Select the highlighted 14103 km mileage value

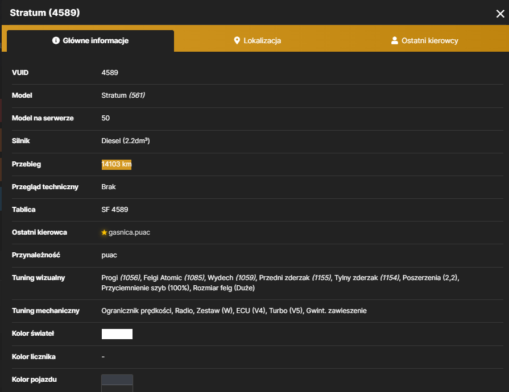117,164
